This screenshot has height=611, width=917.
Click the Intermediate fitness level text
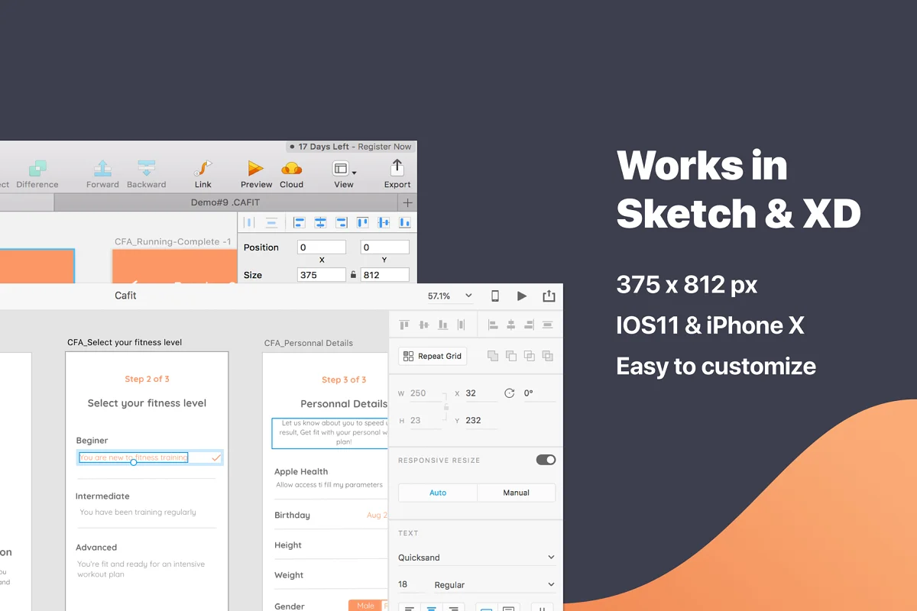click(x=102, y=496)
